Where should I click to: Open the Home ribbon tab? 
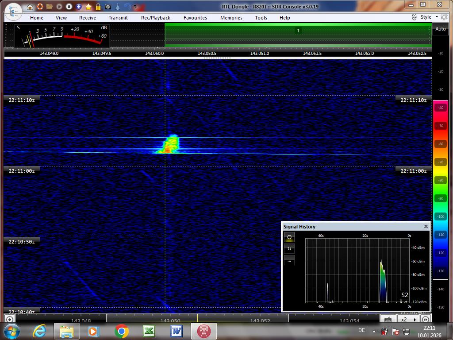pos(37,18)
